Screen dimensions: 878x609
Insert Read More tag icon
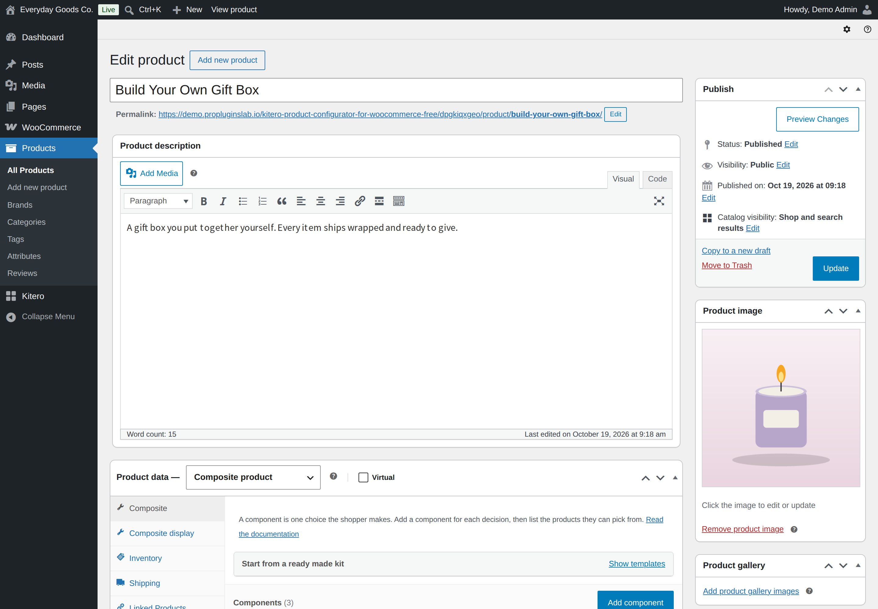[379, 201]
